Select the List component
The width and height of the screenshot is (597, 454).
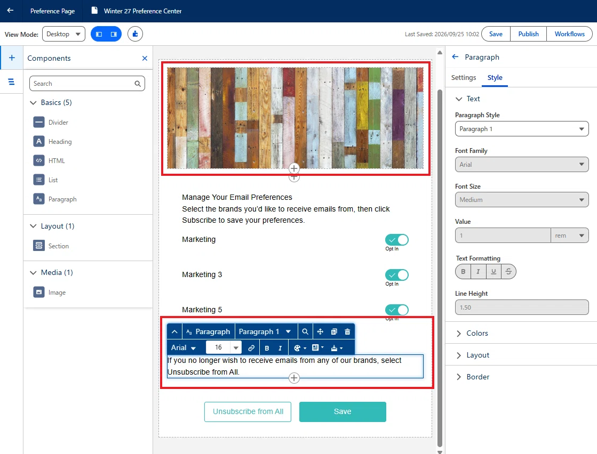tap(46, 180)
